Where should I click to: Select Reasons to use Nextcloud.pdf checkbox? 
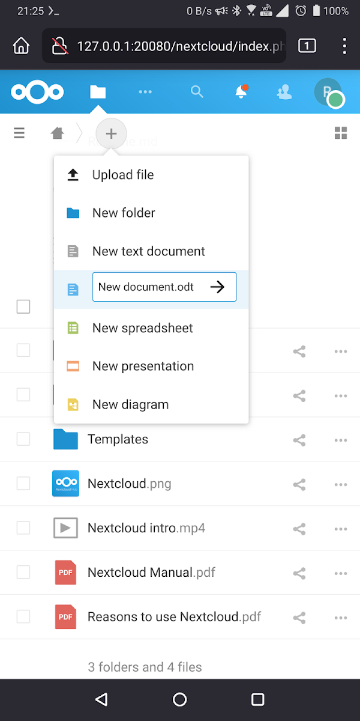click(x=23, y=616)
